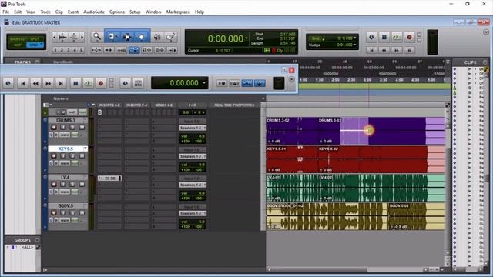The image size is (493, 277).
Task: Open the Tracks list menu
Action: 37,62
